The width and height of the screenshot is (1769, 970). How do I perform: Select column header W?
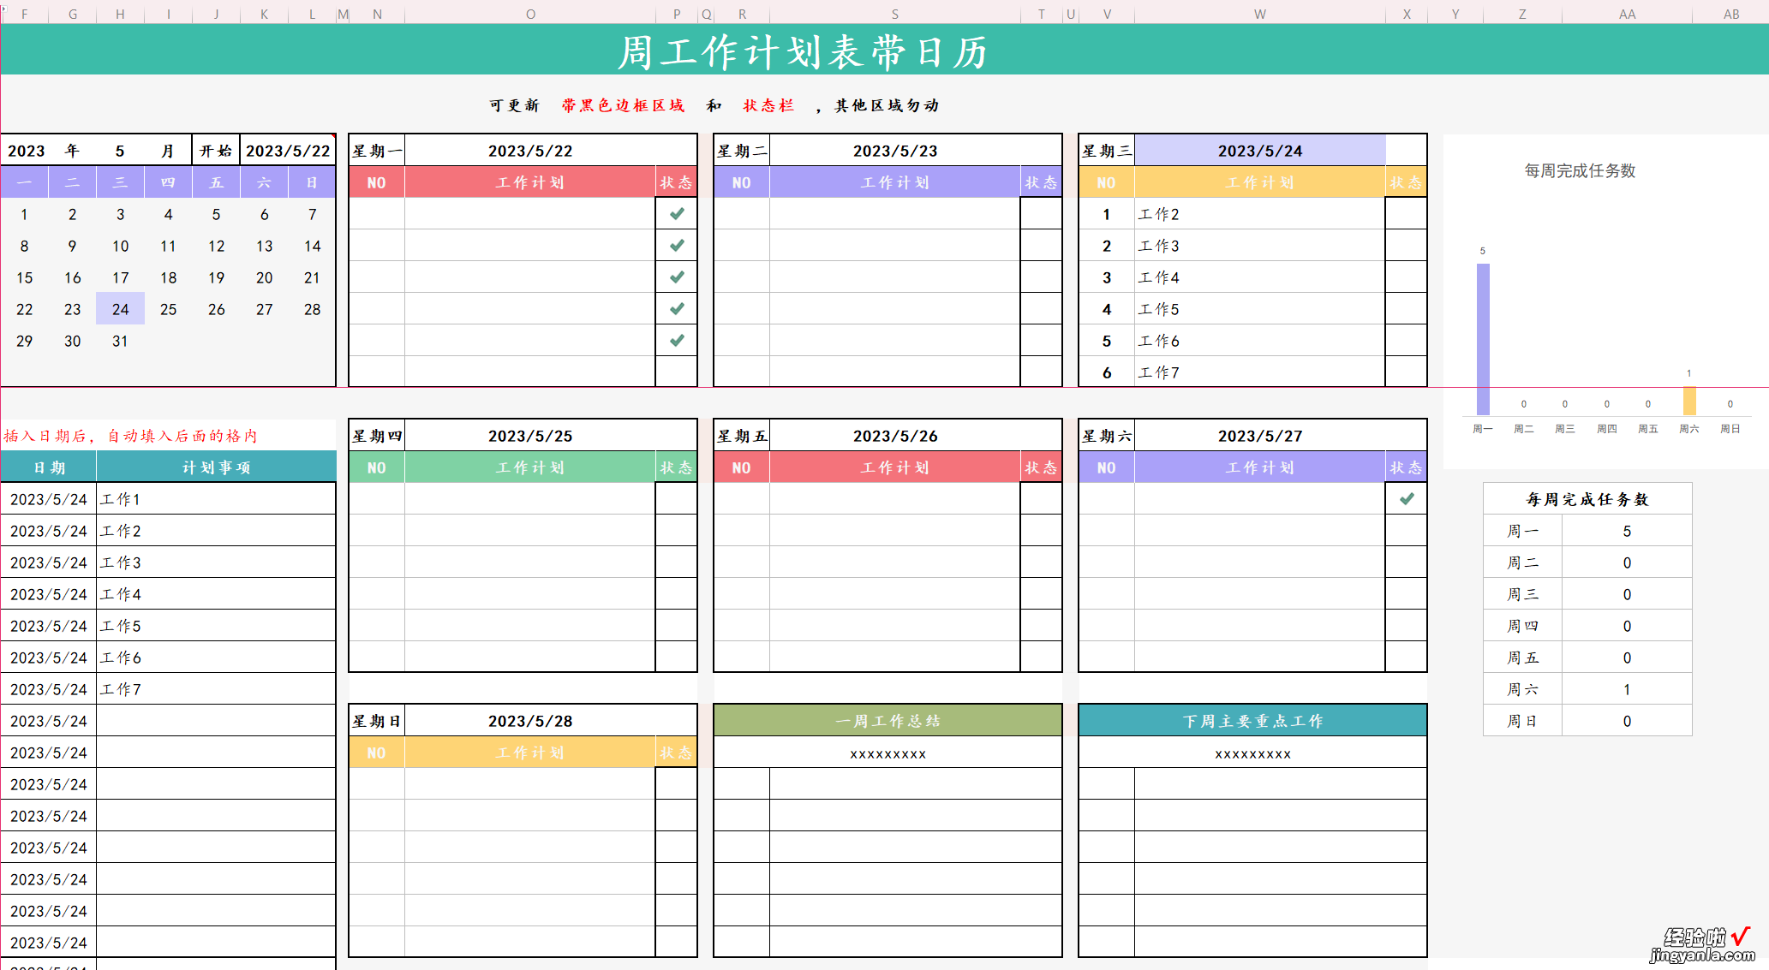[x=1260, y=14]
